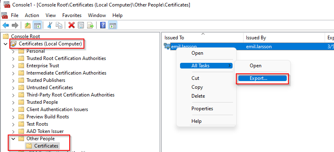Open the Action menu

(32, 15)
